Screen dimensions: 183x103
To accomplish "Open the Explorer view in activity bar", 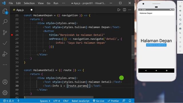I will 5,11.
